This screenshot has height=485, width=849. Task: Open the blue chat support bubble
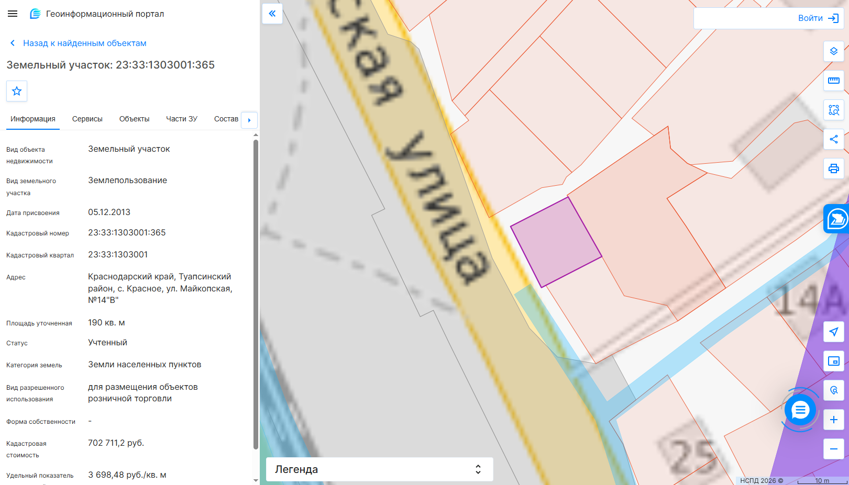point(800,410)
